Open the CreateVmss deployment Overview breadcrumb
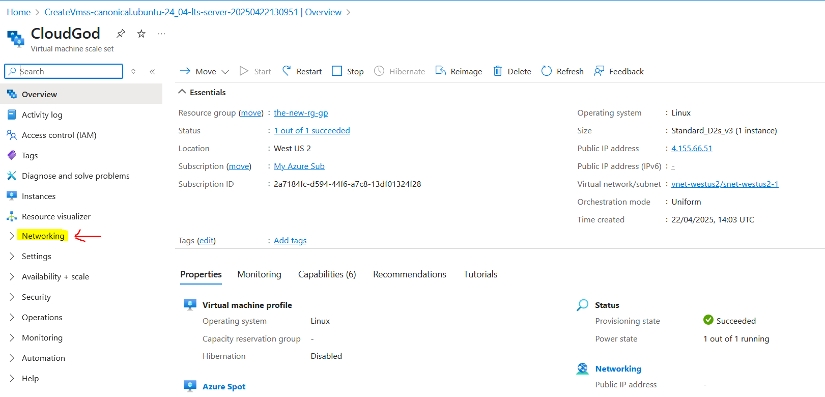Viewport: 825px width, 397px height. pos(193,12)
